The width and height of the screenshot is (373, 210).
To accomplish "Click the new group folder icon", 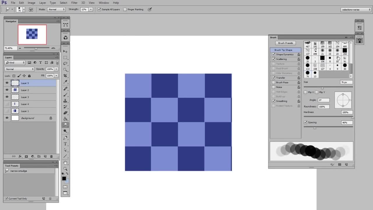I will point(39,157).
